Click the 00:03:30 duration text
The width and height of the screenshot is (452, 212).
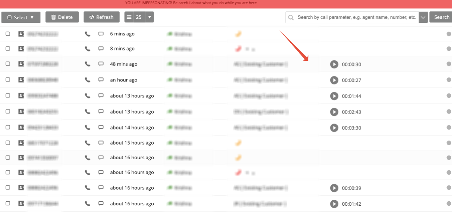[x=352, y=128]
